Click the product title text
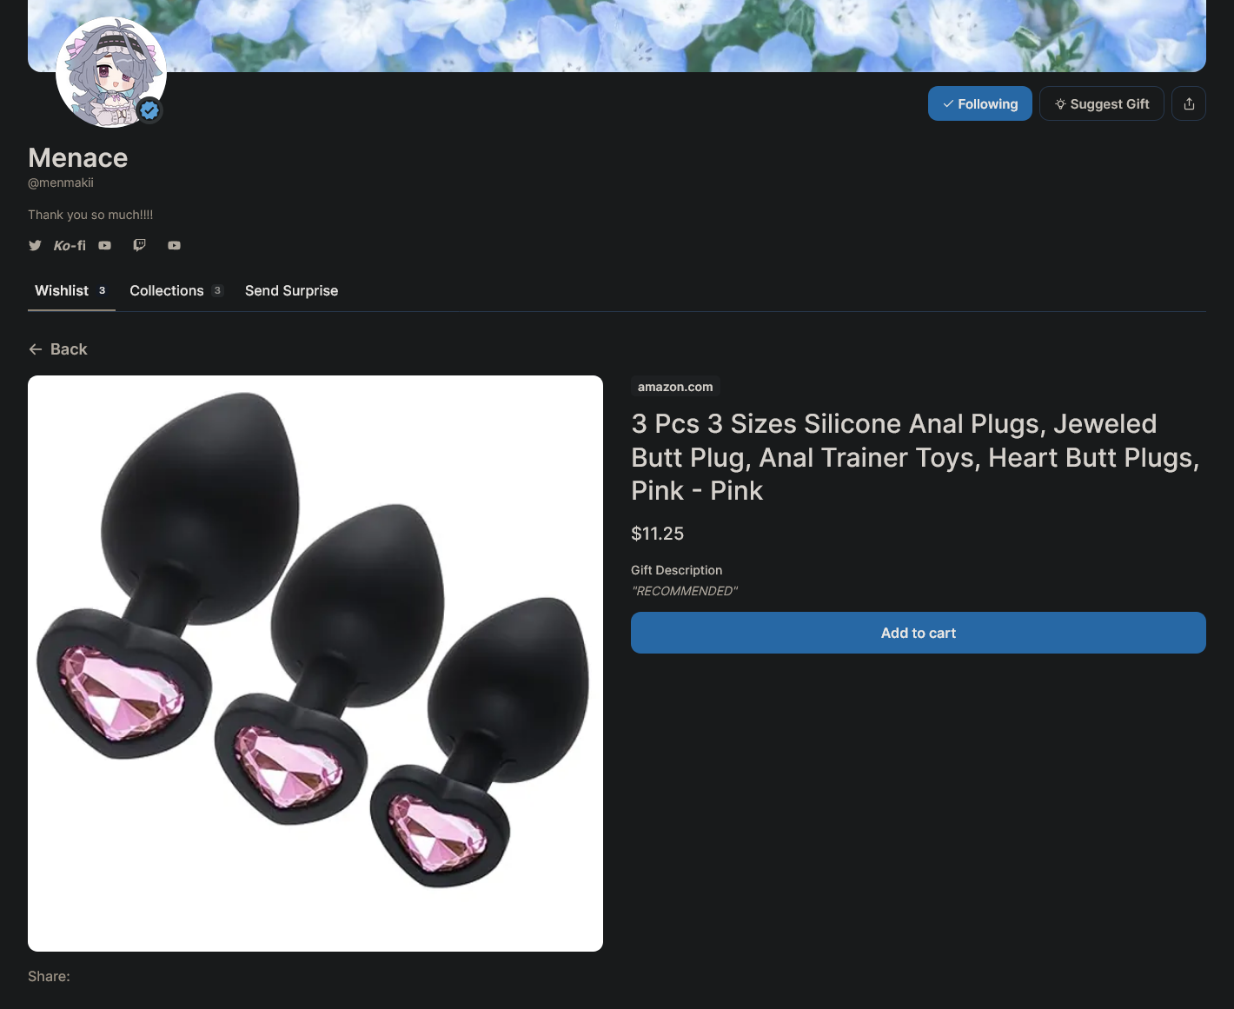Screen dimensions: 1234x1009 915,457
